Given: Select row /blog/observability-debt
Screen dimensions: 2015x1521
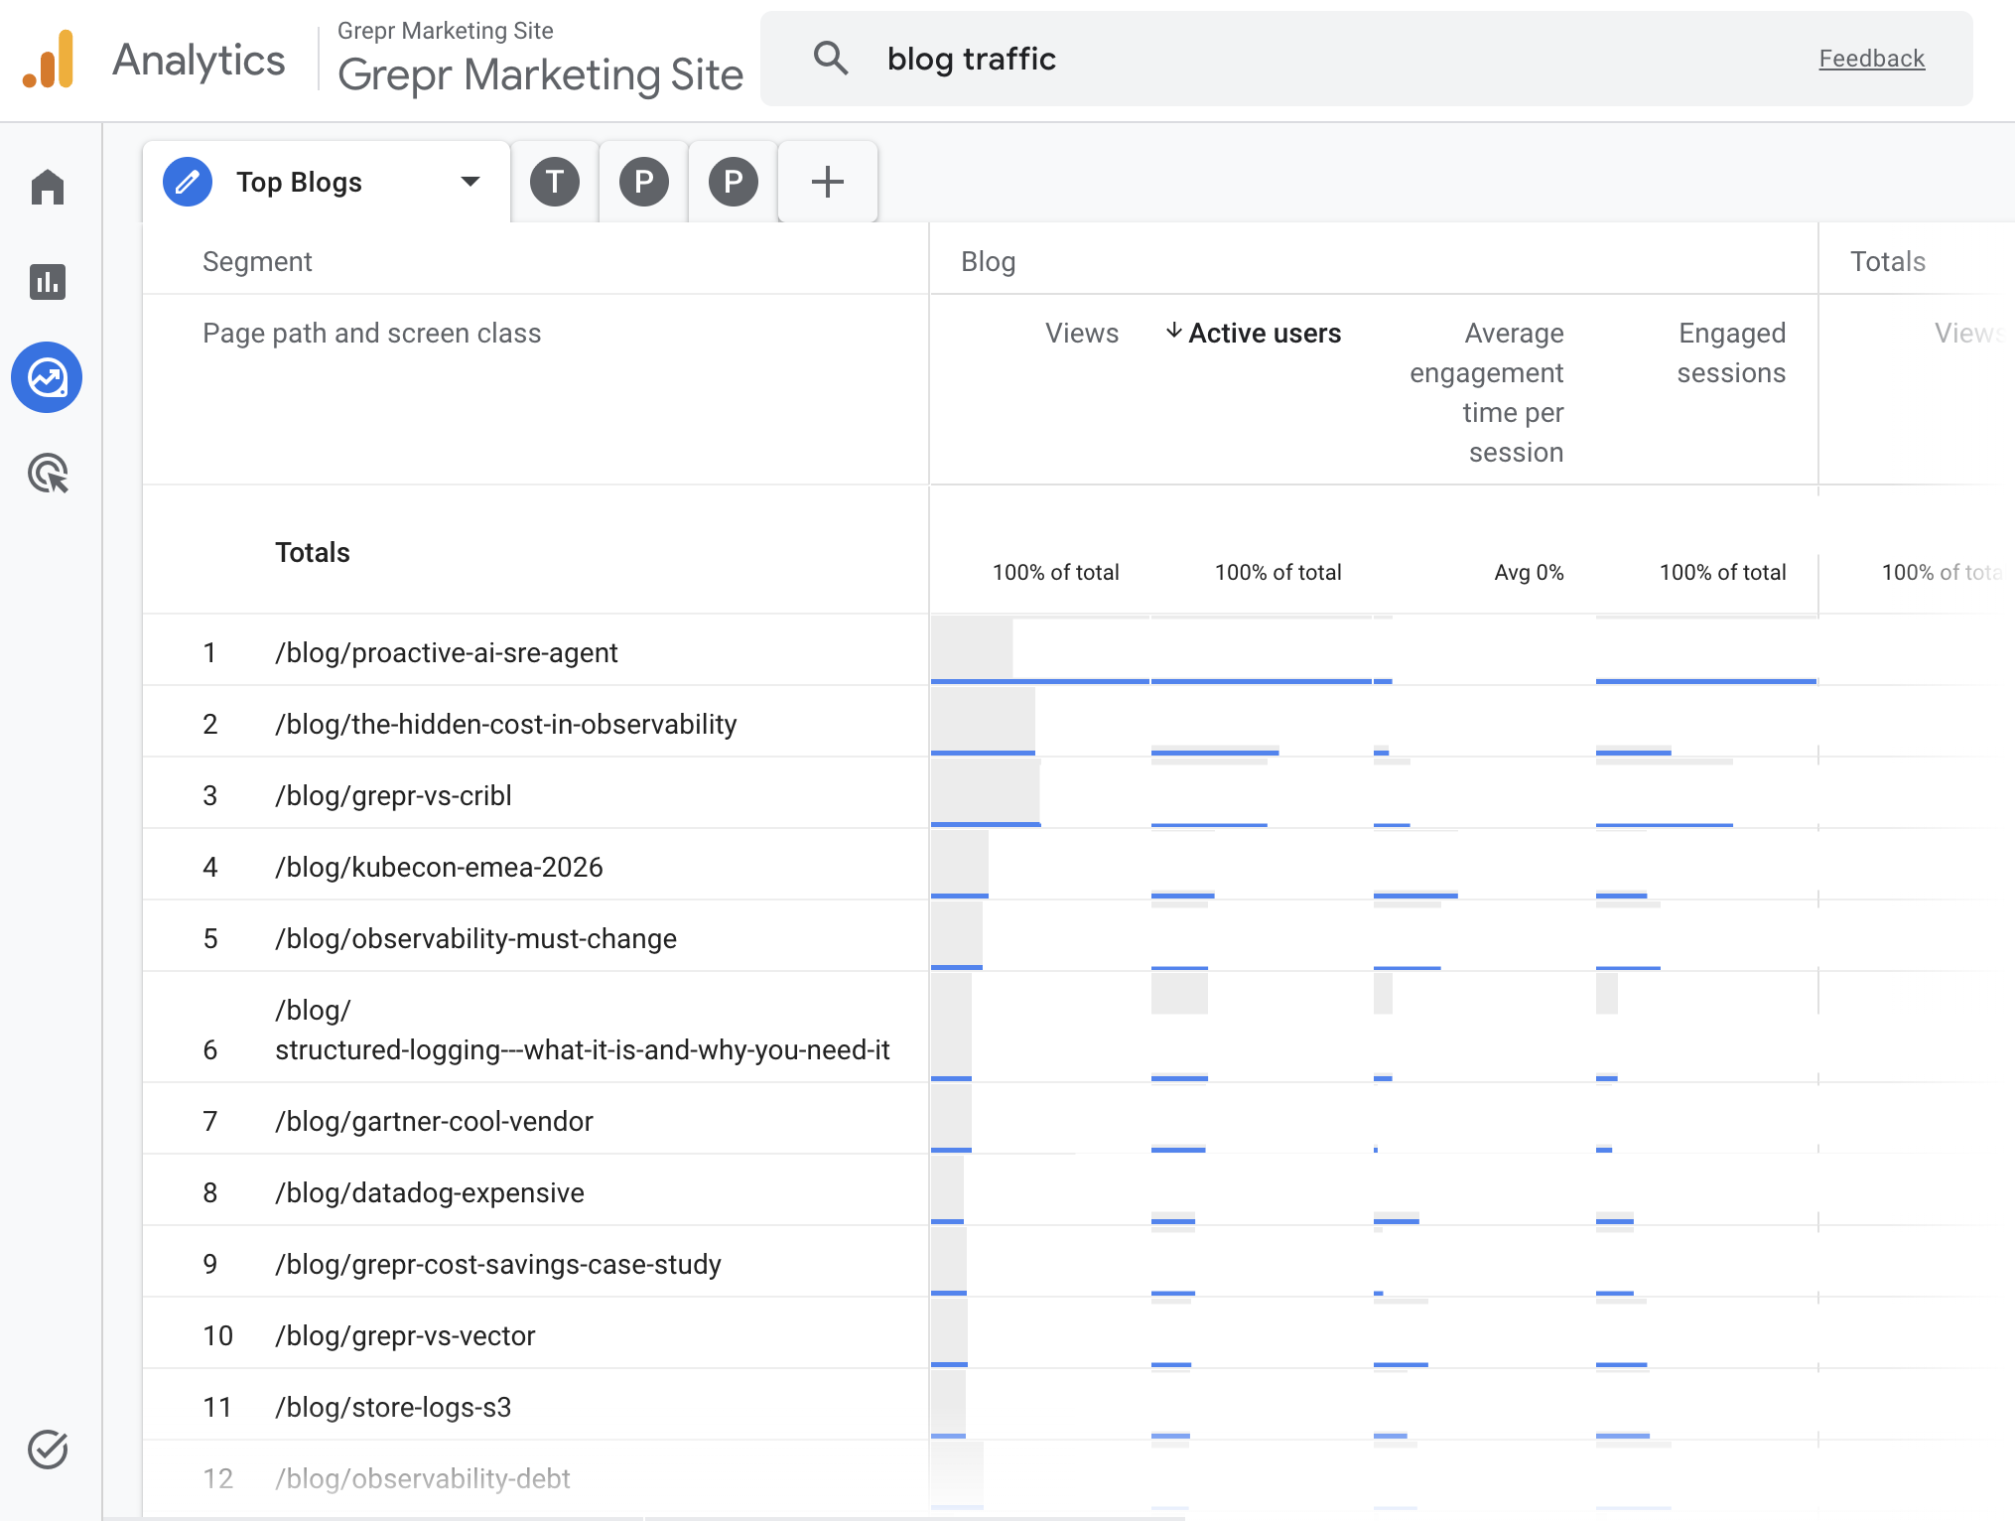Looking at the screenshot, I should click(x=423, y=1478).
